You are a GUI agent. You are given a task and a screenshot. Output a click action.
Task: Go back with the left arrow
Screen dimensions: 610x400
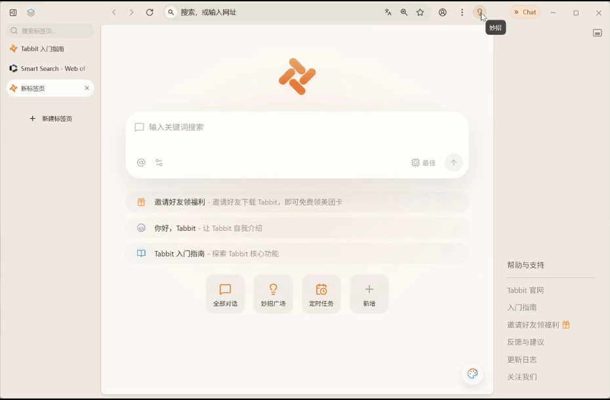coord(114,12)
